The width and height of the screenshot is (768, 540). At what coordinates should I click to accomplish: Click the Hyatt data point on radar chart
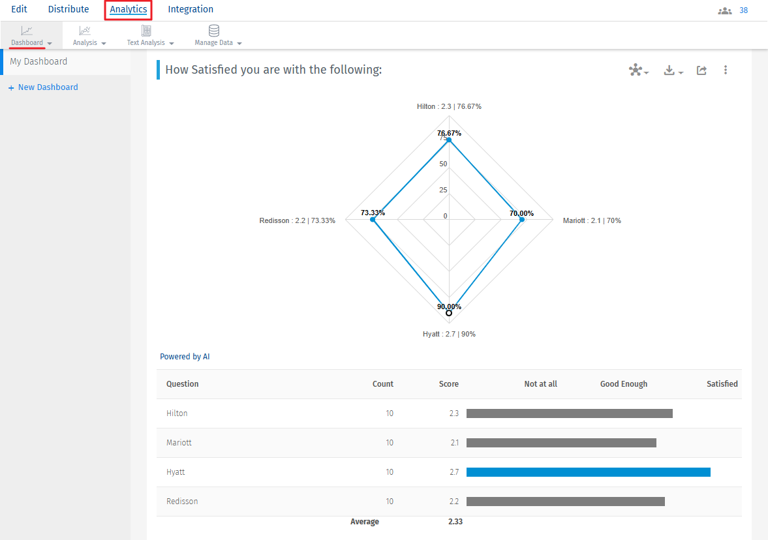(x=449, y=313)
